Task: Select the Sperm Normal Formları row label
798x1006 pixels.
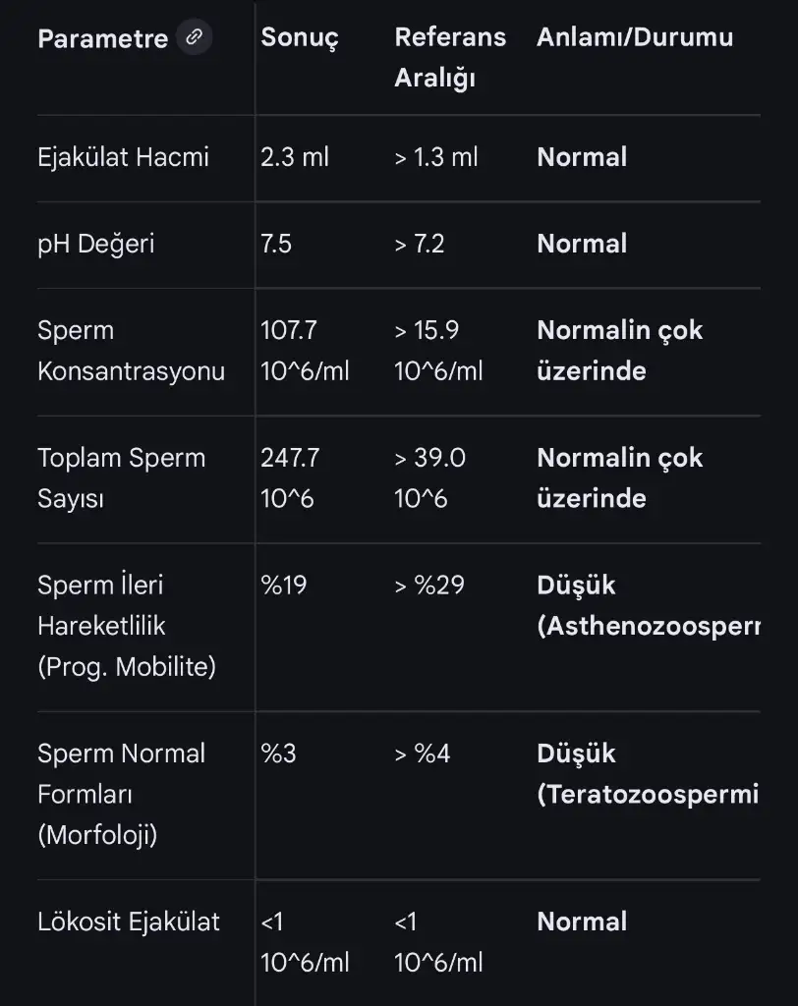Action: pyautogui.click(x=121, y=794)
